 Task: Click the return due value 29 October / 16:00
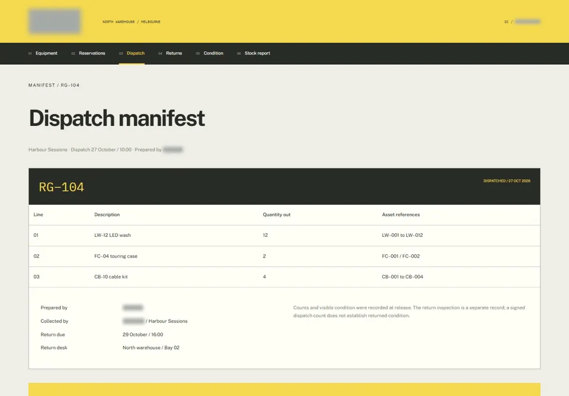(143, 334)
